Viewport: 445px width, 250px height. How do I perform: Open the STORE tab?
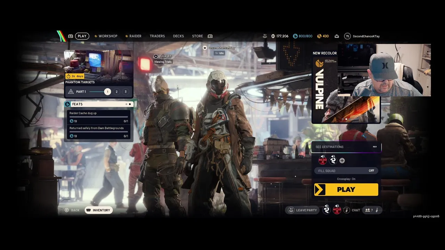pos(197,36)
